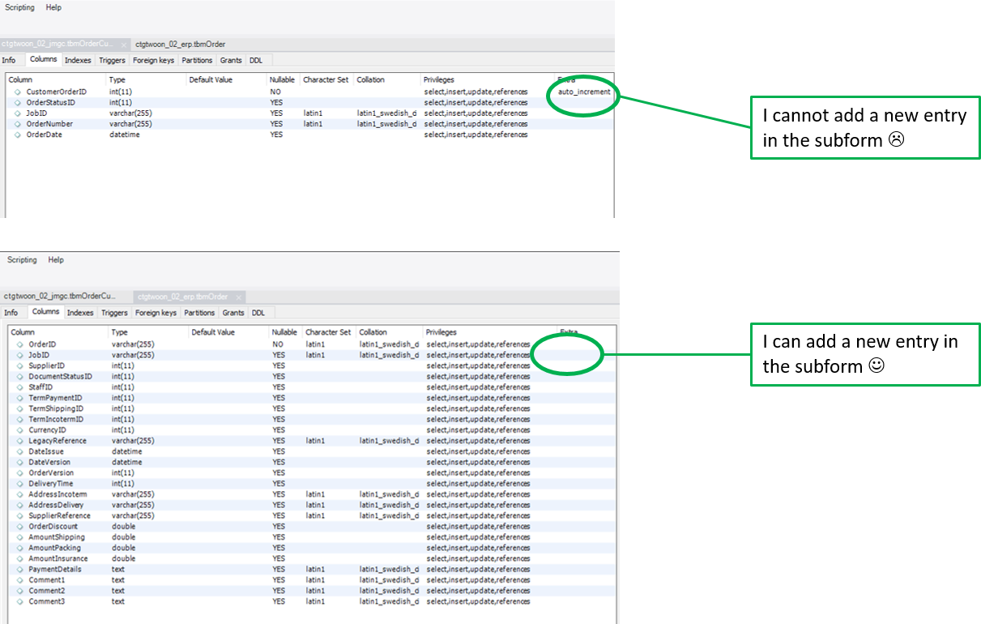Click OrderDiscount column diamond icon

click(x=20, y=527)
